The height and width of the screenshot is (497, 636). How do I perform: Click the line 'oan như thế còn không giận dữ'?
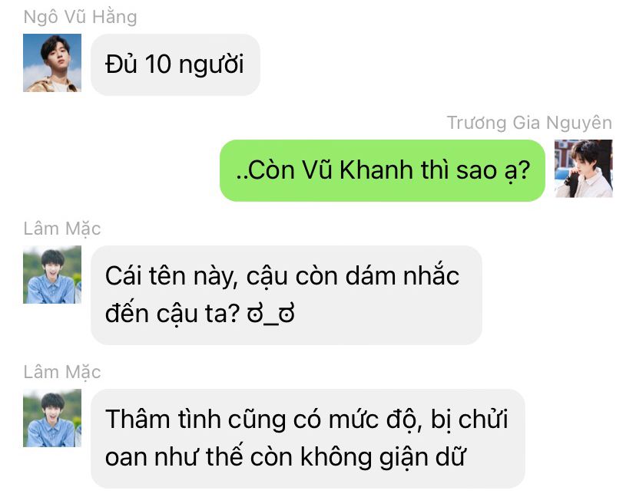[x=285, y=457]
